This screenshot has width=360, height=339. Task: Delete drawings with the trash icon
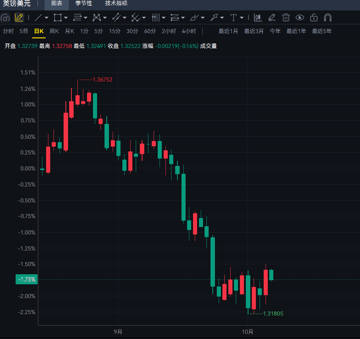(x=286, y=18)
